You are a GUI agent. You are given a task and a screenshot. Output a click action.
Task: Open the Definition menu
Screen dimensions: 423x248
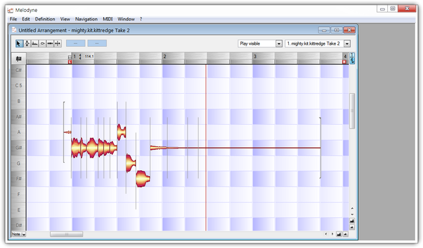45,19
